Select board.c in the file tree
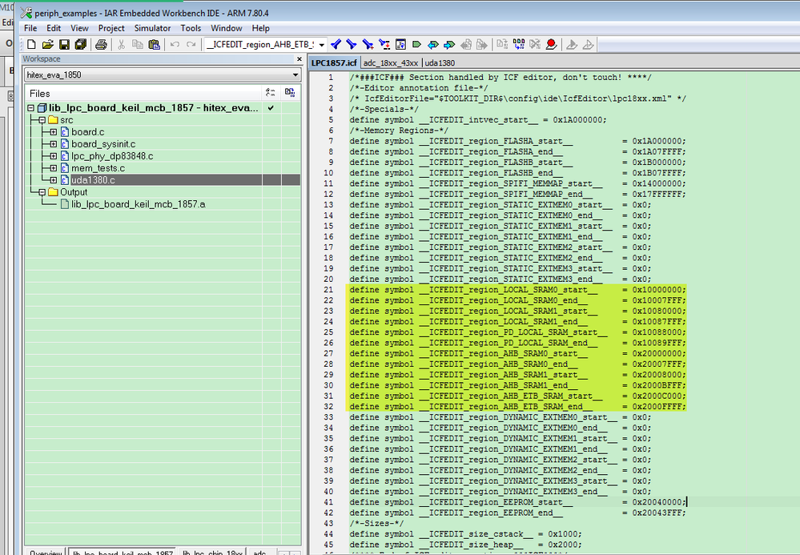The image size is (800, 555). tap(88, 132)
